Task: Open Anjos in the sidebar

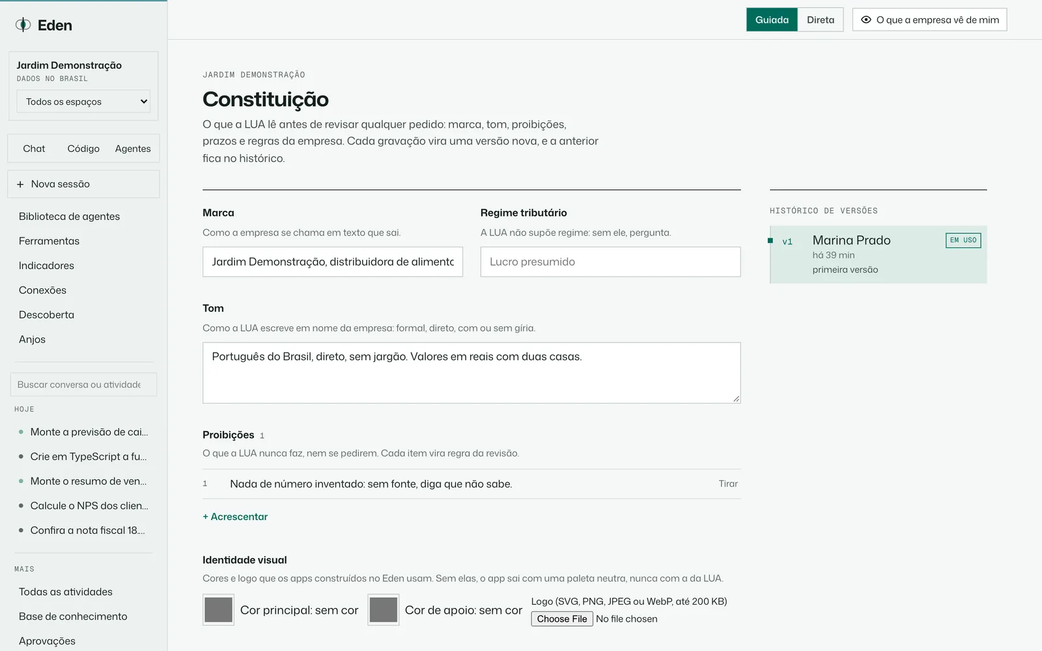Action: pos(33,339)
